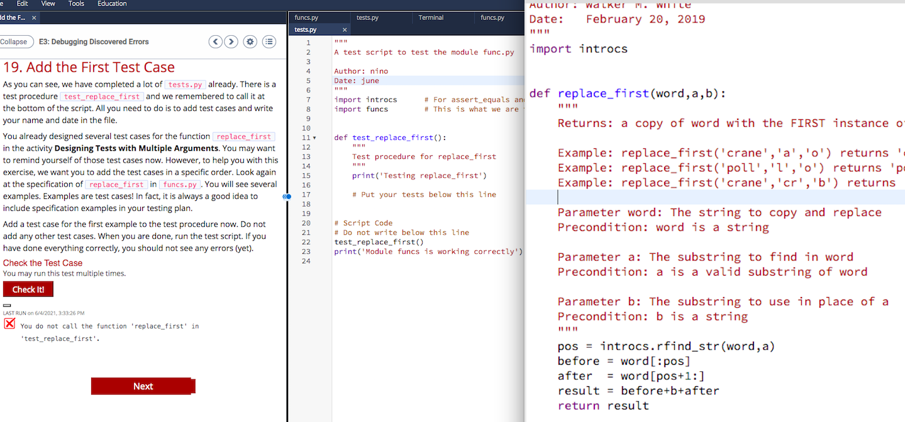
Task: Click 'Date: February 20, 2019' in right window
Action: pos(618,19)
